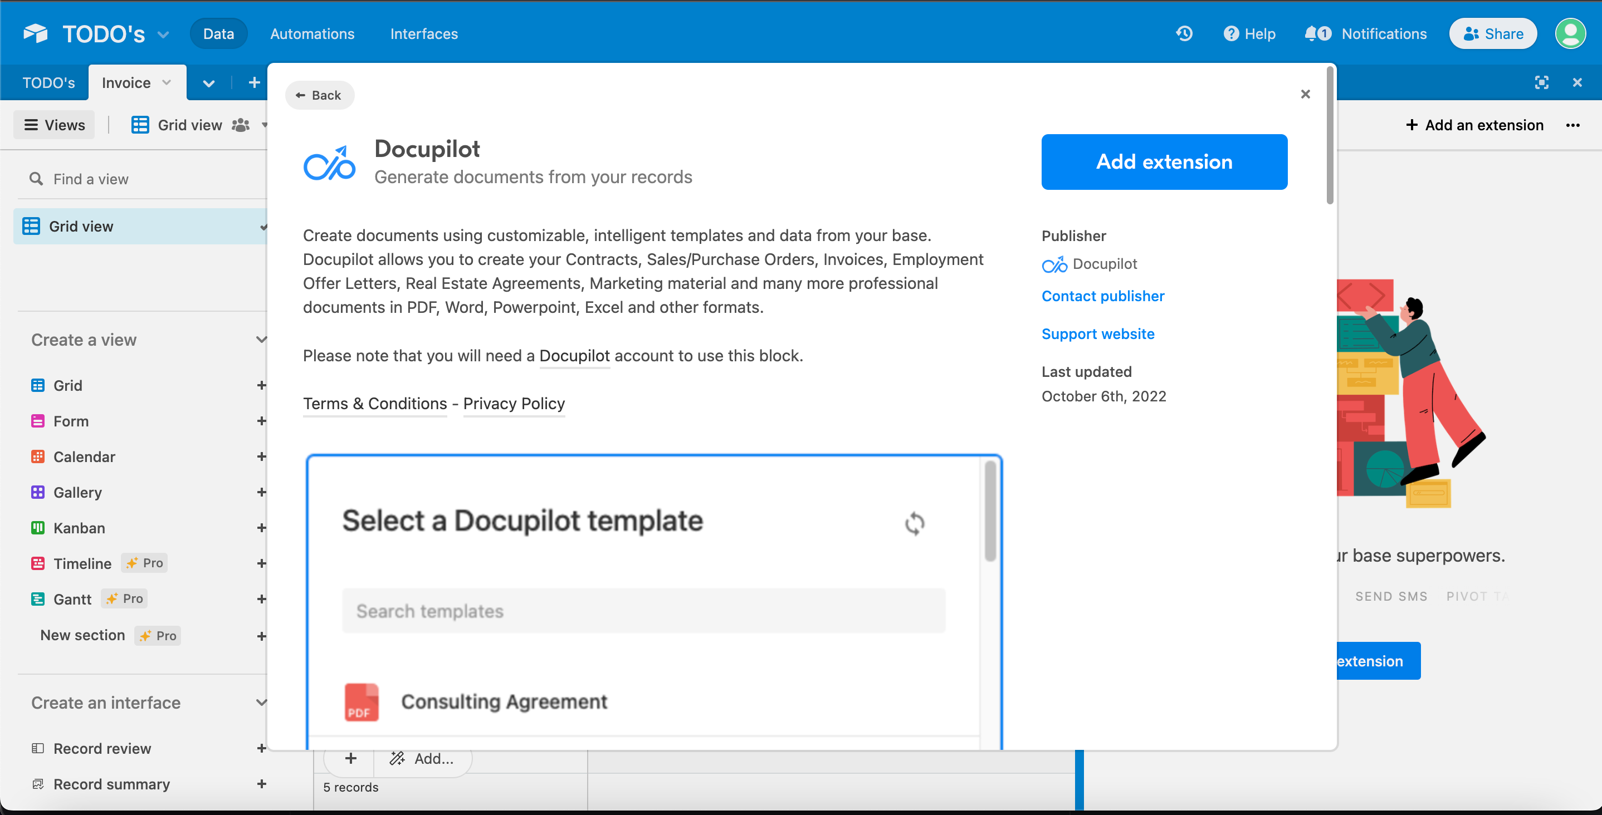Click the dialog vertical scrollbar
The image size is (1602, 815).
tap(1330, 135)
